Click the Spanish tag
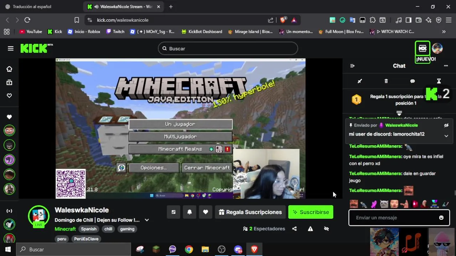Image resolution: width=456 pixels, height=256 pixels. click(x=89, y=229)
